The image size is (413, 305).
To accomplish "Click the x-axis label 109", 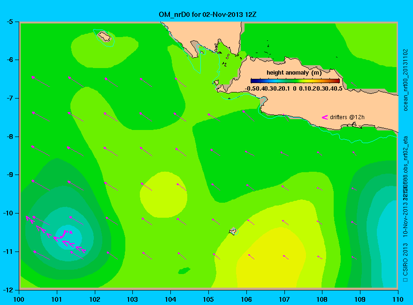I will [x=360, y=299].
